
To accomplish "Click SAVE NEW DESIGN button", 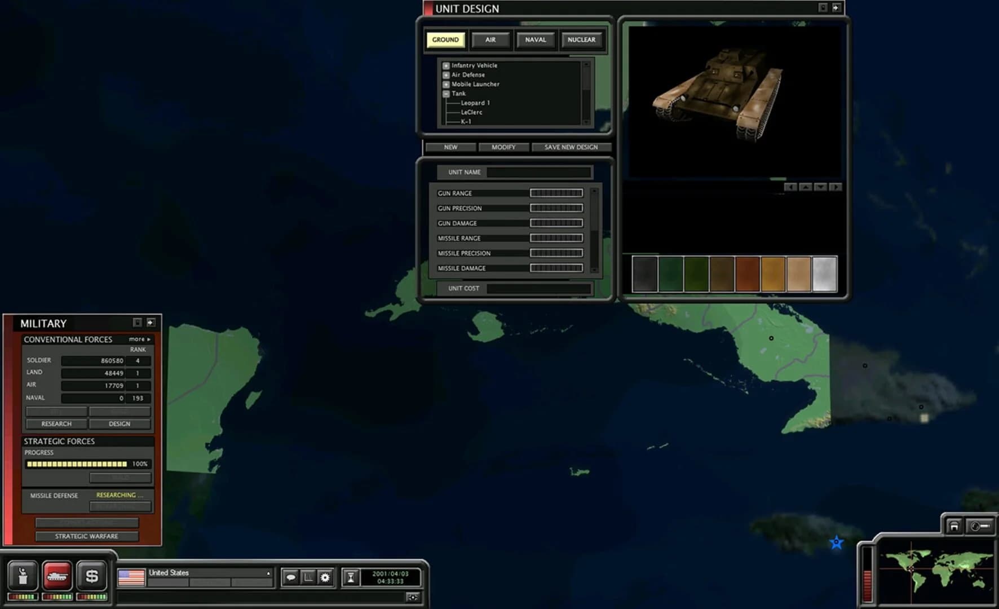I will tap(571, 147).
